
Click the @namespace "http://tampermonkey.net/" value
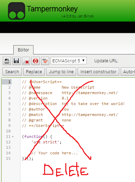click(90, 93)
